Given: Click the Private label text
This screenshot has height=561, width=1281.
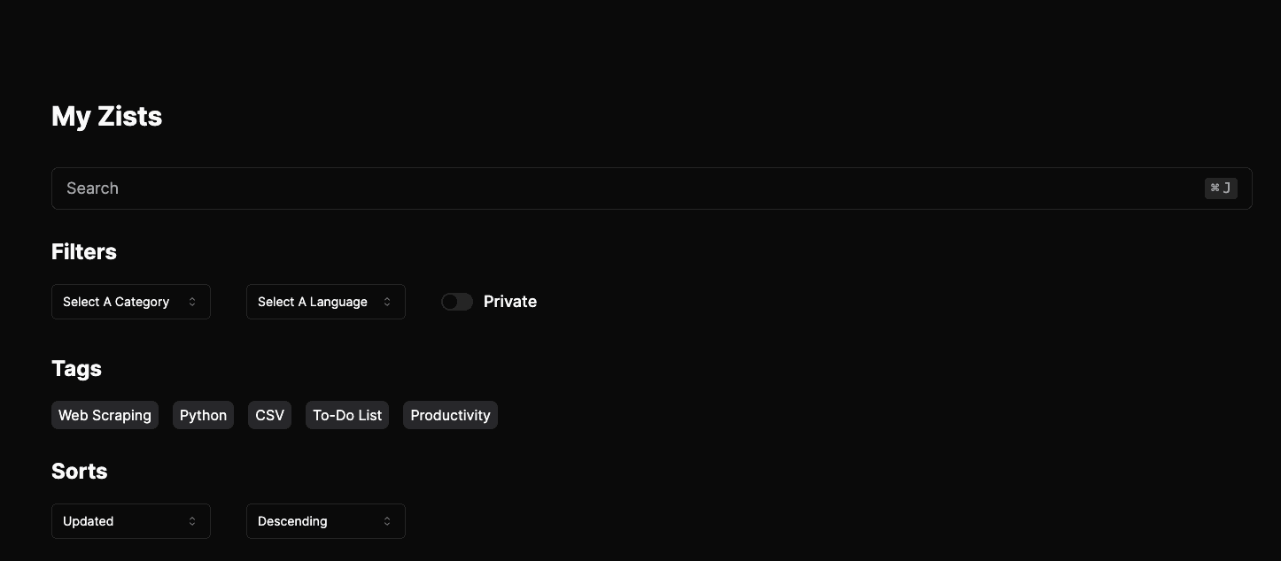Looking at the screenshot, I should click(x=510, y=302).
